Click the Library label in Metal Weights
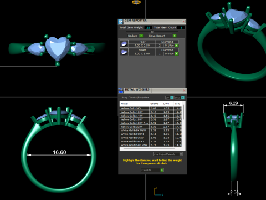Image resolution: width=266 pixels, height=200 pixels. 135,97
